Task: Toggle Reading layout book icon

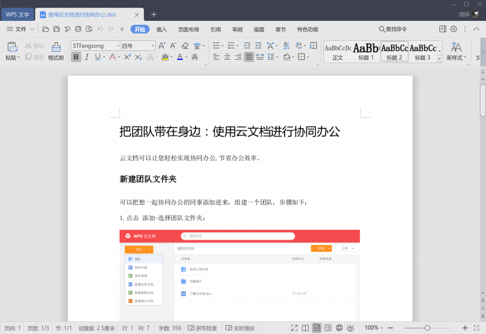Action: 305,328
